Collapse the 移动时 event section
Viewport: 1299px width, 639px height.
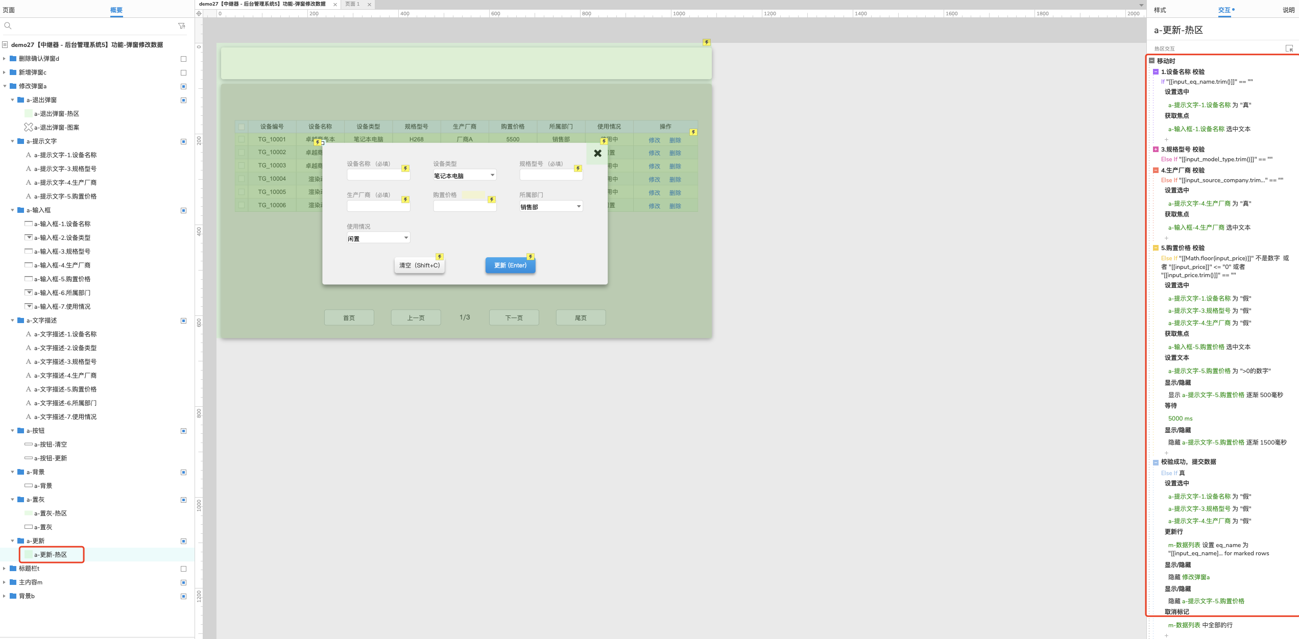coord(1152,61)
